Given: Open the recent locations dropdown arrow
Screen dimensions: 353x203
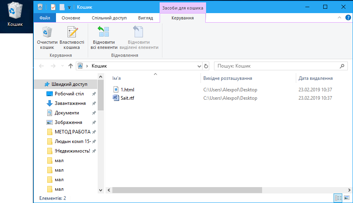Looking at the screenshot, I should pos(62,66).
